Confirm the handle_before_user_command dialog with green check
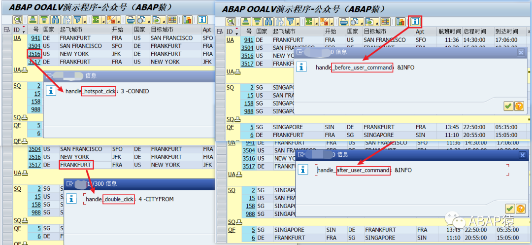 point(508,106)
